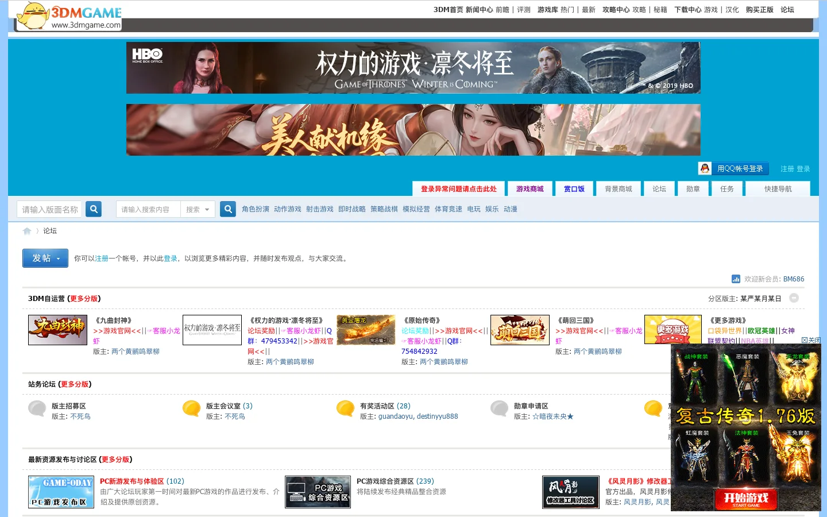Open the 游戏商城 tab
827x517 pixels.
tap(530, 189)
